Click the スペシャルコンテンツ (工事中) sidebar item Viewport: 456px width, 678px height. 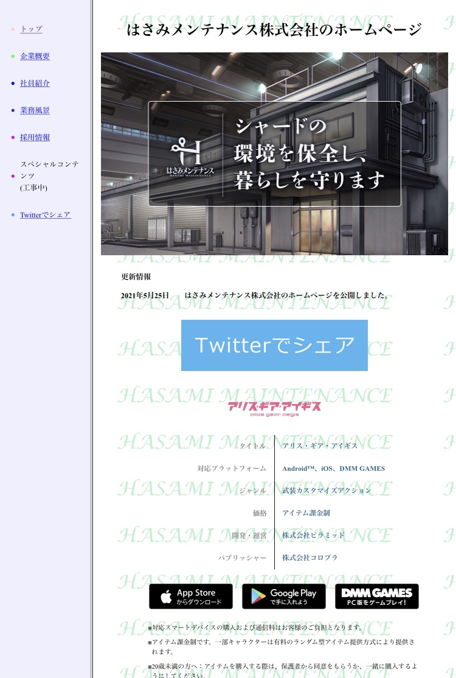[49, 175]
